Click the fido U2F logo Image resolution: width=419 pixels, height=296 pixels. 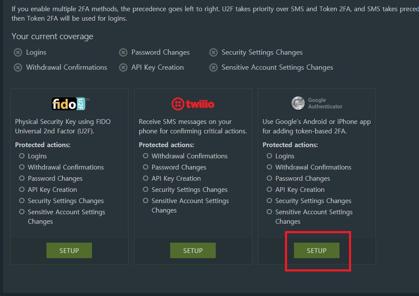[70, 104]
